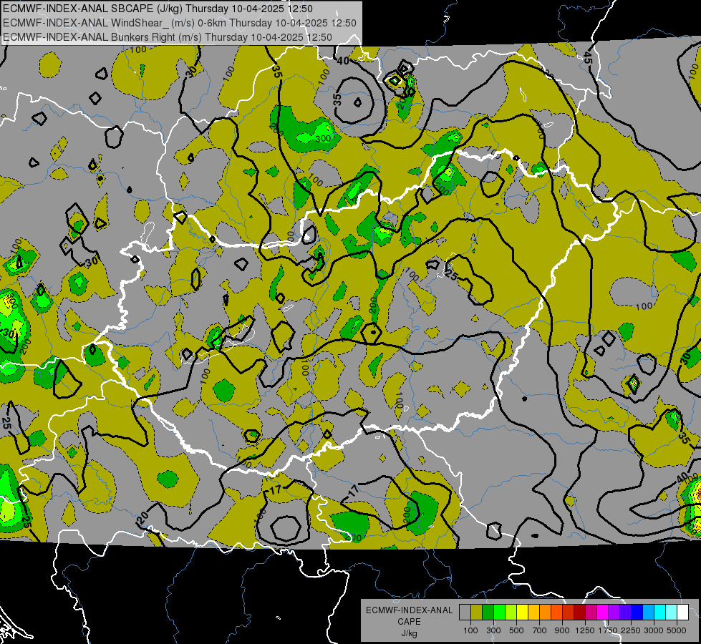Image resolution: width=701 pixels, height=644 pixels.
Task: Click the 5000 legend value
Action: pyautogui.click(x=677, y=630)
